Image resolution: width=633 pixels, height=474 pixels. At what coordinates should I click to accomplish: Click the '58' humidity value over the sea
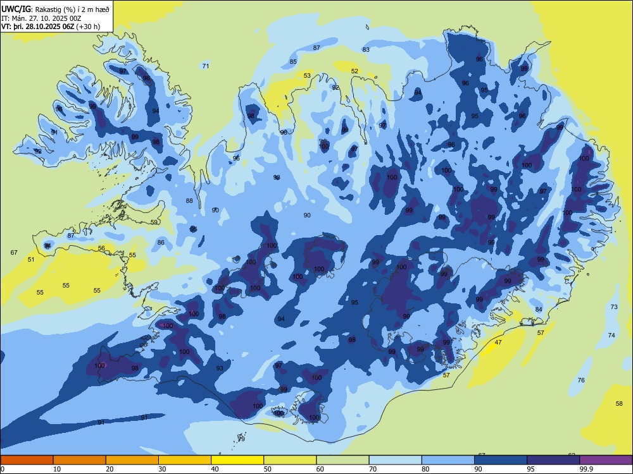click(x=619, y=404)
